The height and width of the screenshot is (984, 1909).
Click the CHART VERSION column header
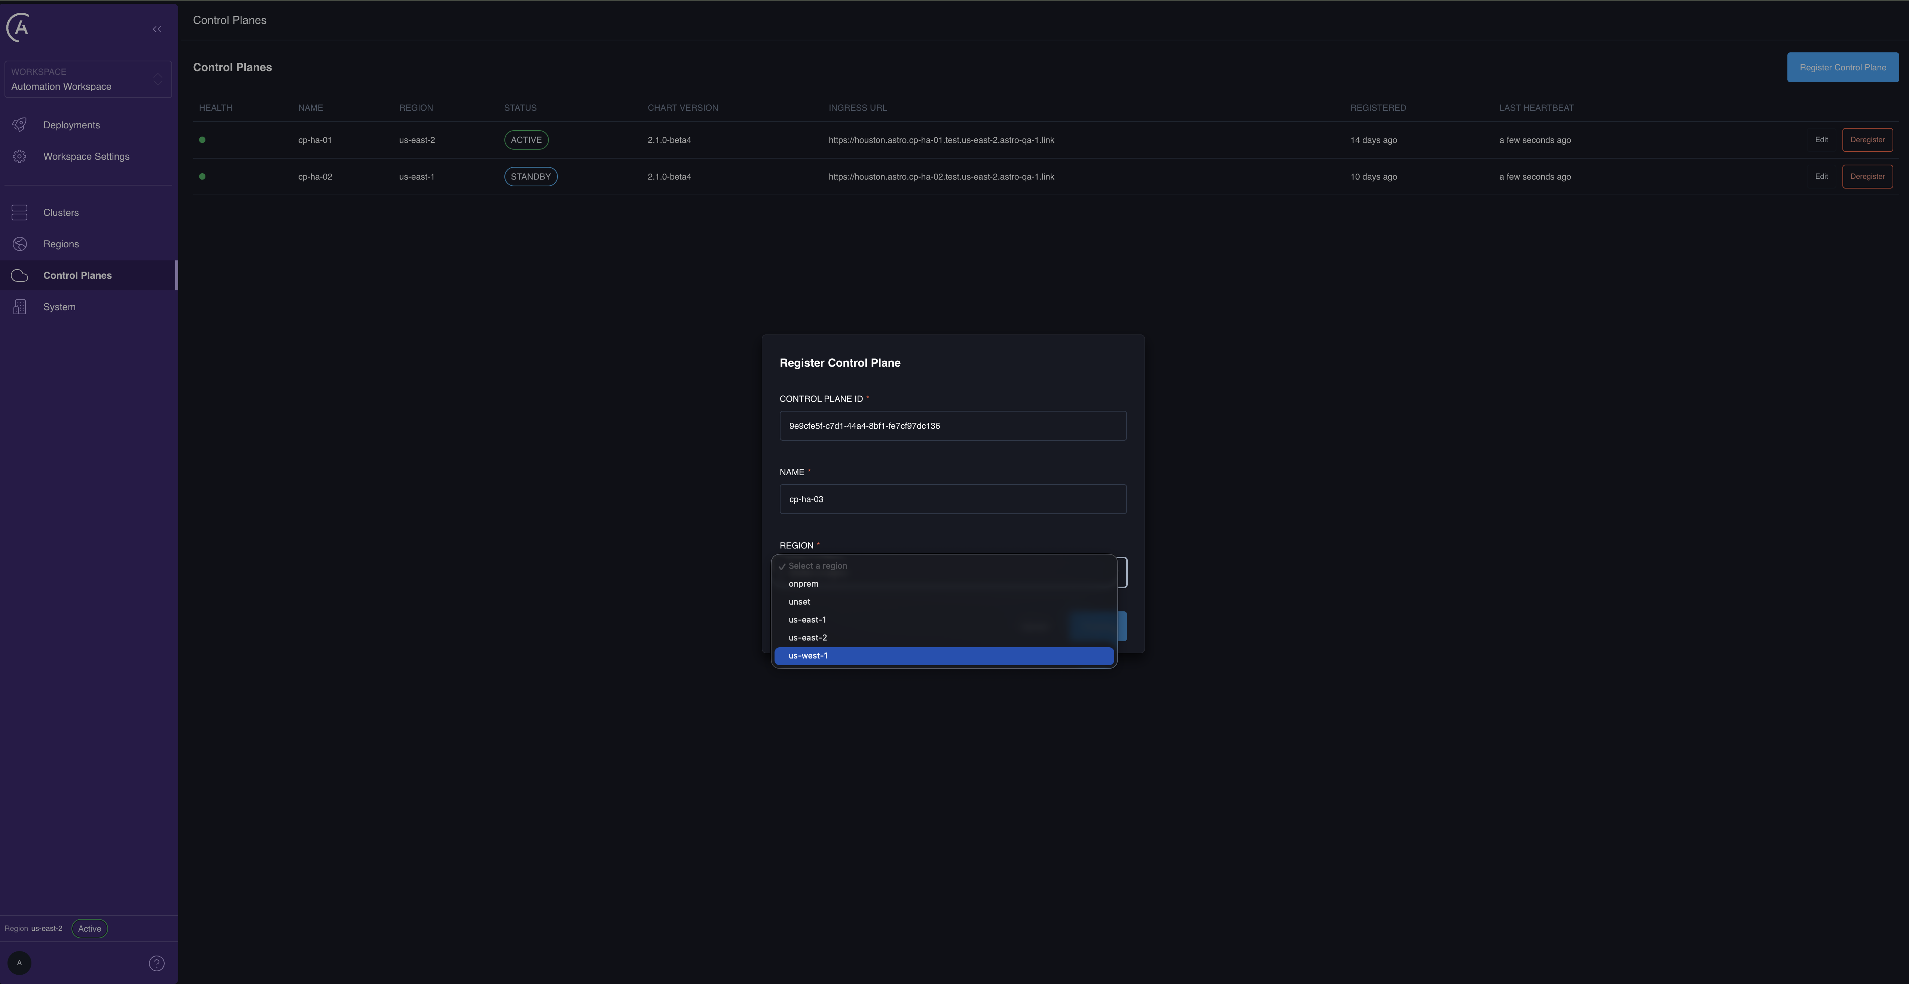tap(682, 108)
